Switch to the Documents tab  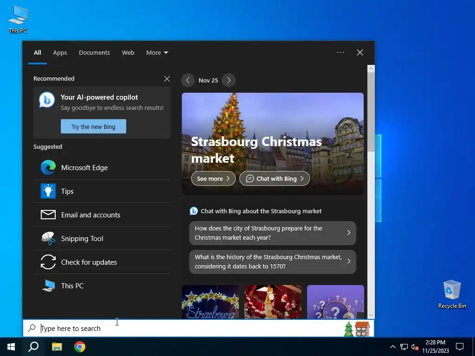coord(94,53)
